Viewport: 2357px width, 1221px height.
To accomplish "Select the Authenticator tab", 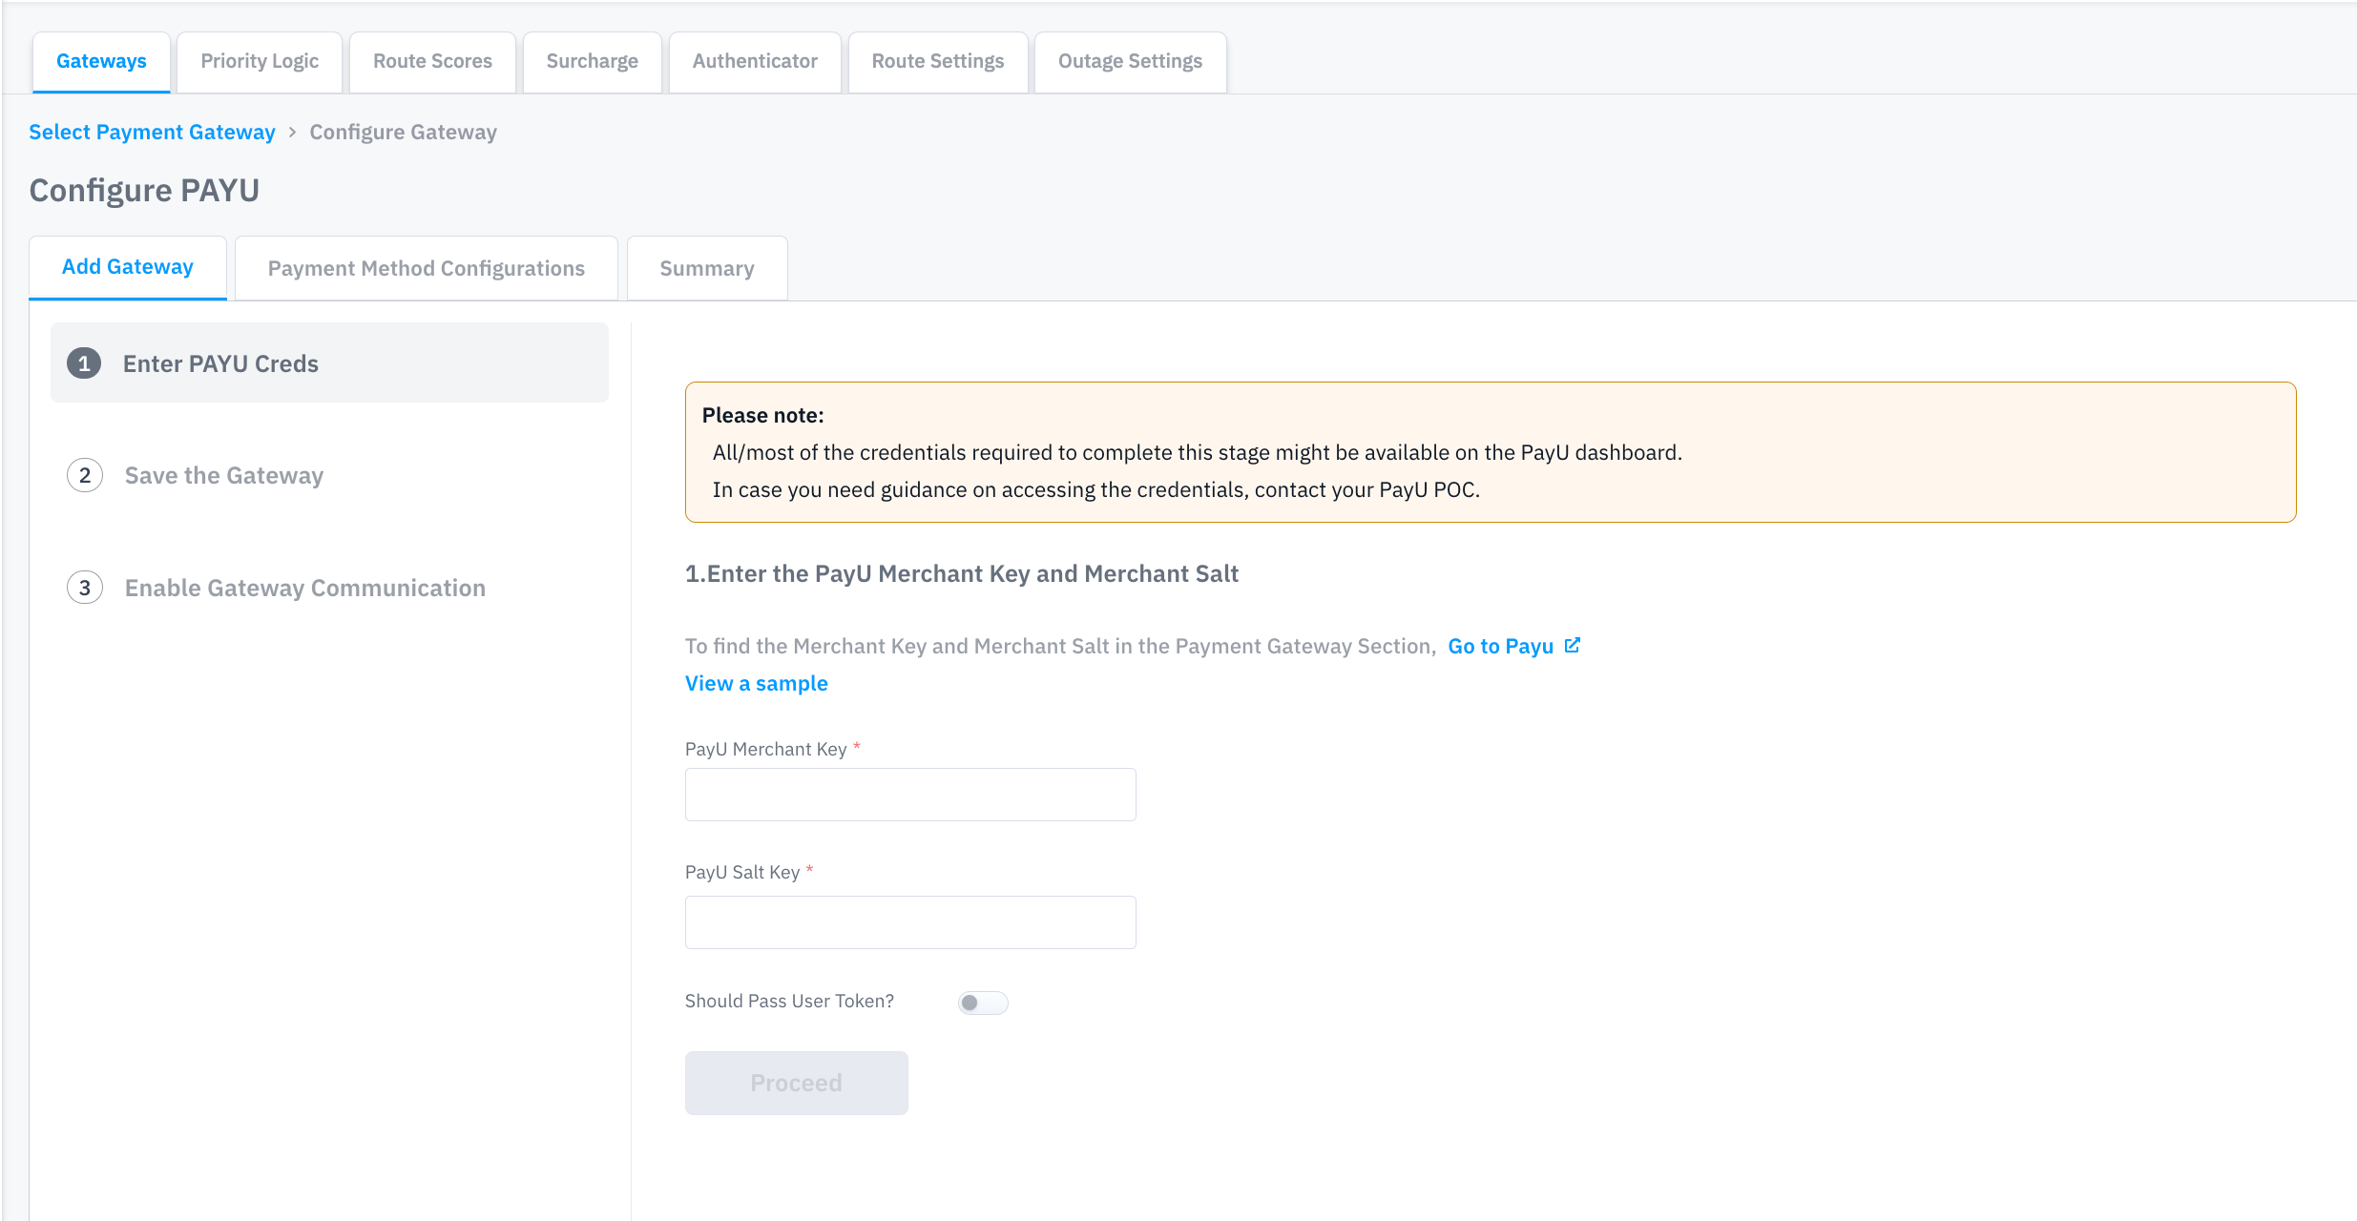I will pyautogui.click(x=755, y=61).
